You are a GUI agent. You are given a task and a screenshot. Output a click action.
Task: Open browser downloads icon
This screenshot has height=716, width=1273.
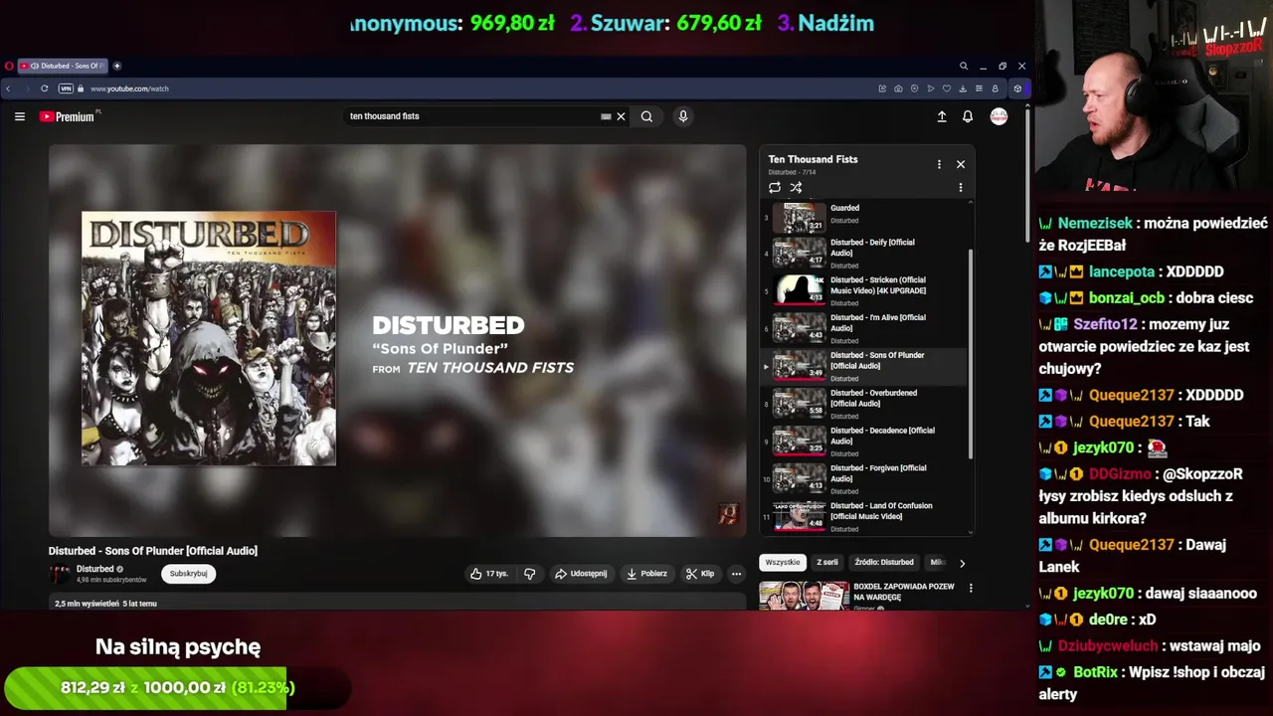[x=963, y=89]
